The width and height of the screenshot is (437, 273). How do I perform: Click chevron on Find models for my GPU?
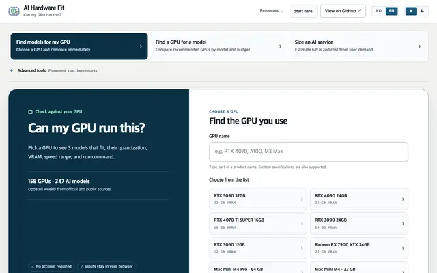pos(141,46)
